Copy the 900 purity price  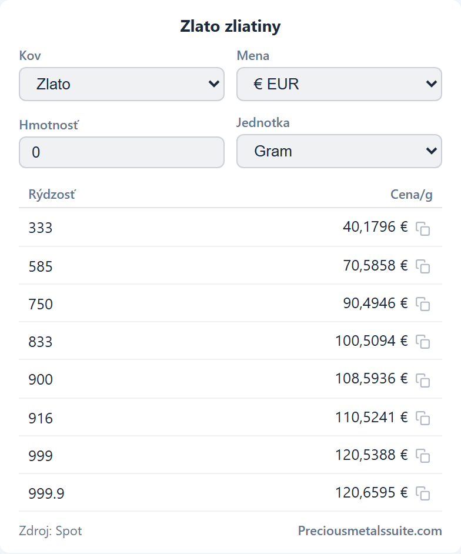click(423, 380)
